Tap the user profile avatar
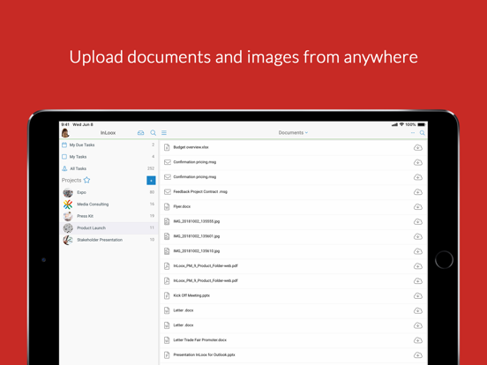The height and width of the screenshot is (365, 487). pos(65,133)
